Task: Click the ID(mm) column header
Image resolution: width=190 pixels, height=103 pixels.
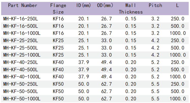Action: [x=84, y=5]
